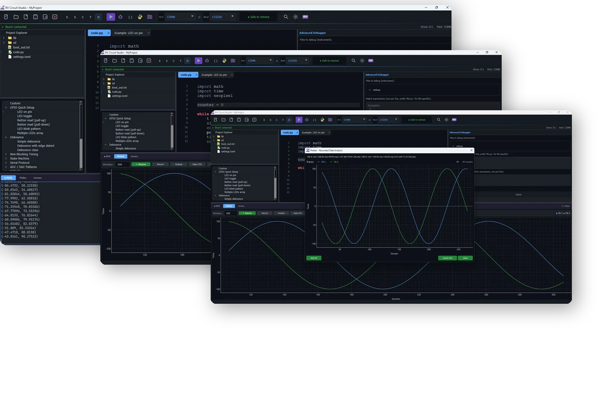Expand the lib folder in back window
This screenshot has height=401, width=602.
point(4,38)
